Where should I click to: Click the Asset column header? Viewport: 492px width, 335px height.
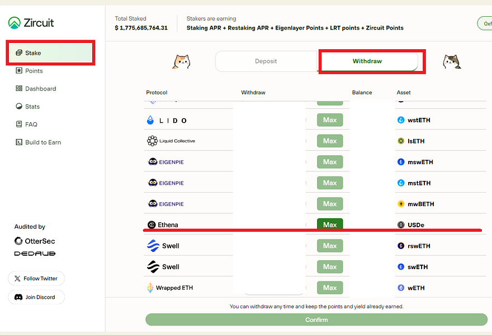pos(404,93)
